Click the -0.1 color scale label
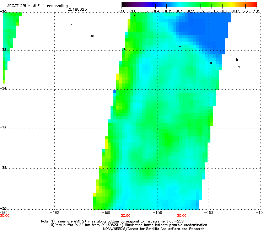263x231 pixels. [223, 11]
